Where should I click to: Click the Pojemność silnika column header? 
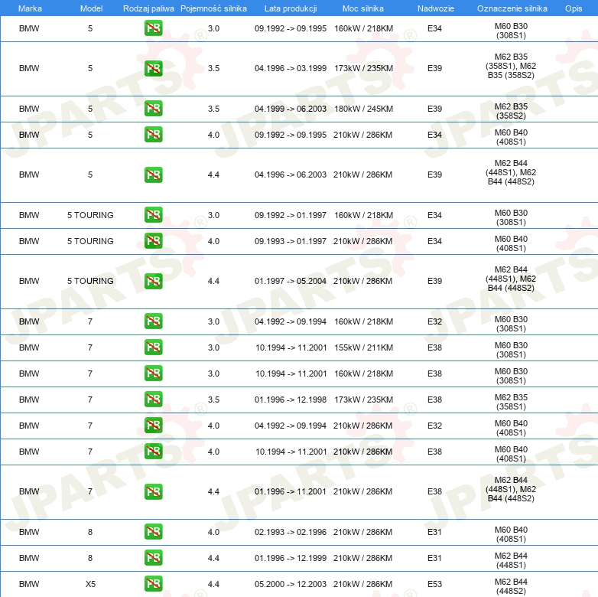pyautogui.click(x=213, y=8)
